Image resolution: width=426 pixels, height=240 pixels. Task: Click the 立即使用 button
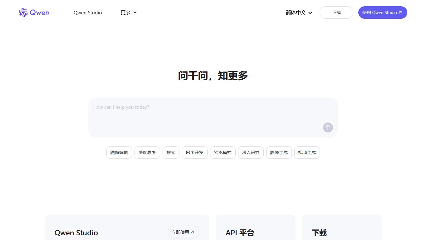click(184, 232)
